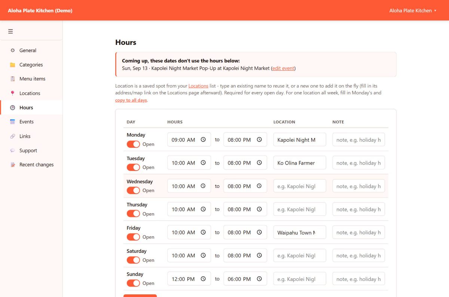Toggle Wednesday Open switch off
Viewport: 449px width, 297px height.
point(133,190)
